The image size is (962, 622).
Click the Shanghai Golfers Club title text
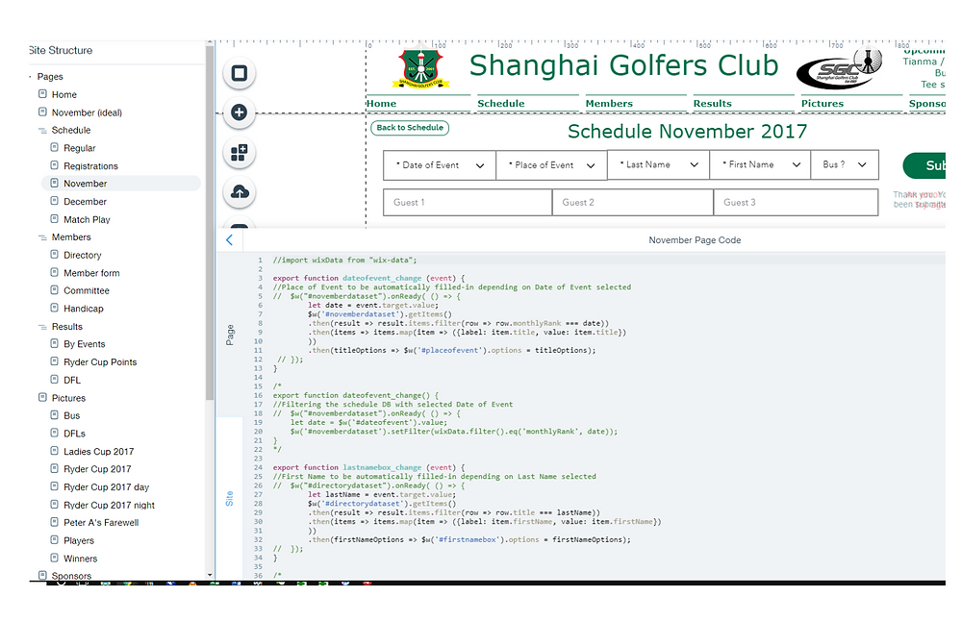pyautogui.click(x=623, y=66)
